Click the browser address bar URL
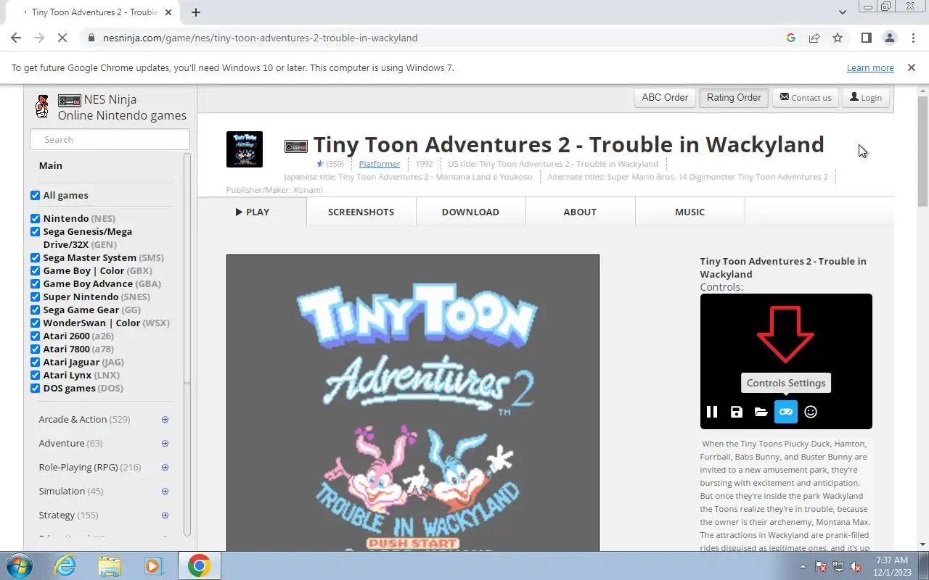 tap(260, 38)
